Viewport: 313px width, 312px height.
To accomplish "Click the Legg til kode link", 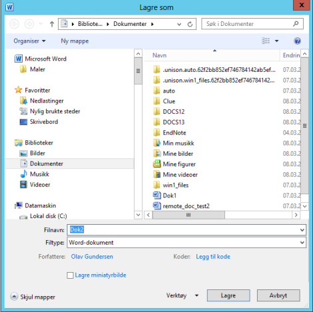I will (213, 257).
